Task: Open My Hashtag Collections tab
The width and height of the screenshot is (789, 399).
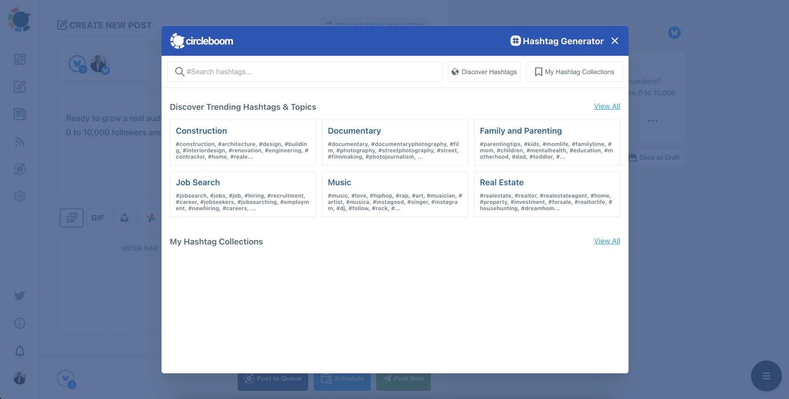Action: tap(574, 72)
